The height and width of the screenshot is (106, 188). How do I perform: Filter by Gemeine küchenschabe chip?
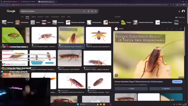click(143, 22)
